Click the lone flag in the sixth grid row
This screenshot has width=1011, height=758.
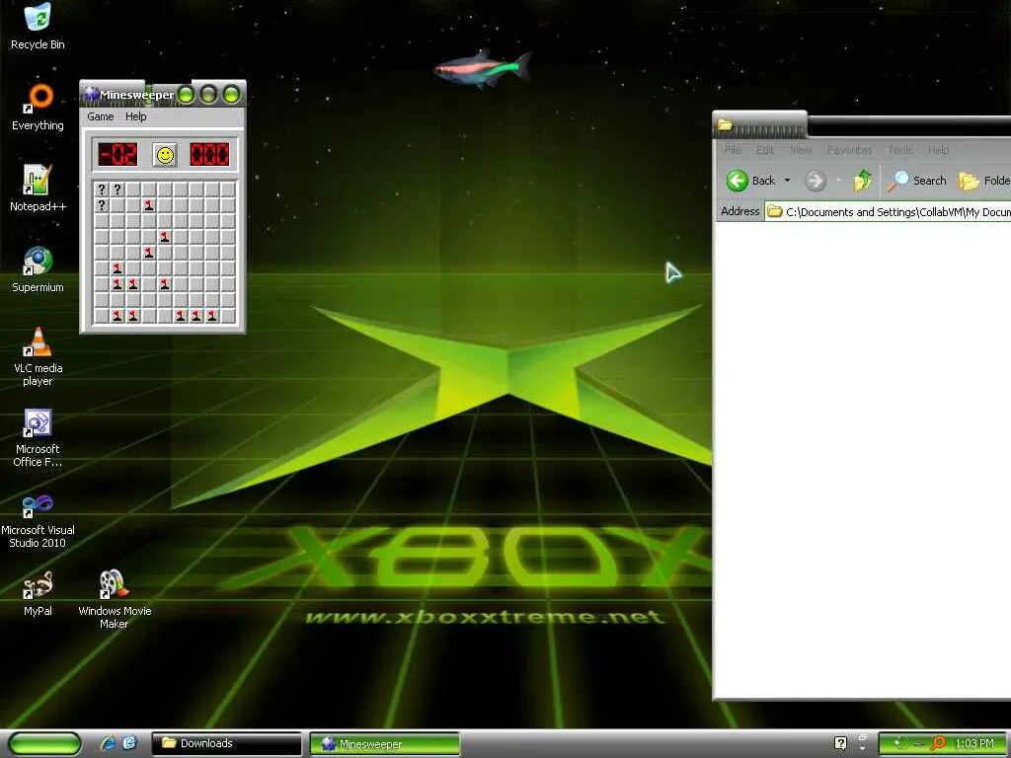tap(117, 268)
